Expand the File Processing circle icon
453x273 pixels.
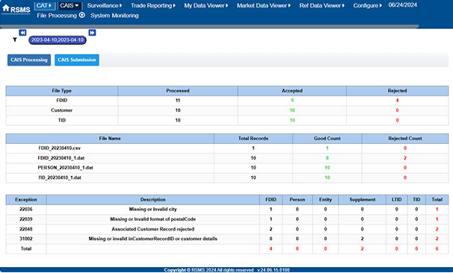[82, 15]
